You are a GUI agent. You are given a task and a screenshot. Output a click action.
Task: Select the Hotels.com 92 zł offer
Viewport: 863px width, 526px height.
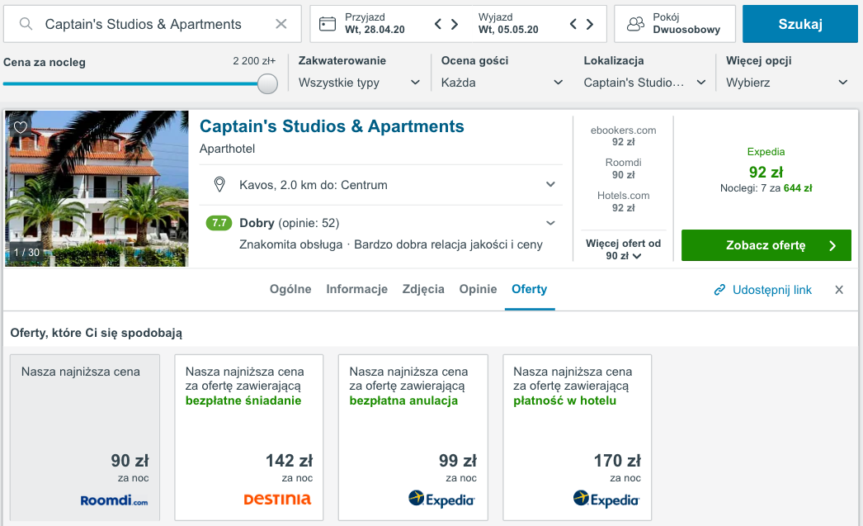623,201
